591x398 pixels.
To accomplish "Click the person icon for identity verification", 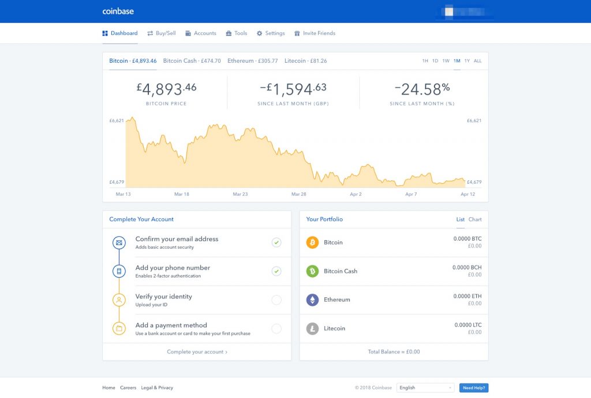I will 119,300.
